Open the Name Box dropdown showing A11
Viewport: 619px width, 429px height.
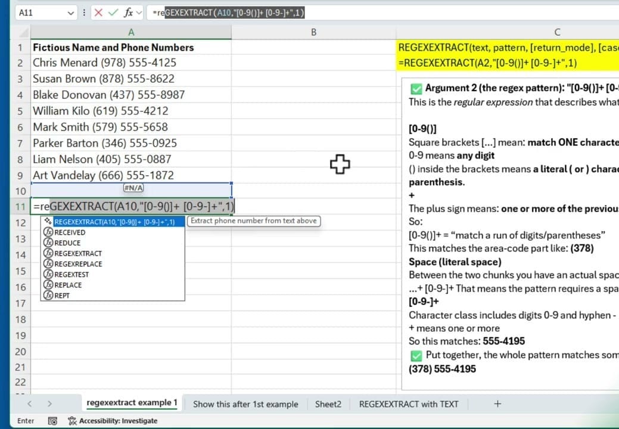[x=70, y=13]
